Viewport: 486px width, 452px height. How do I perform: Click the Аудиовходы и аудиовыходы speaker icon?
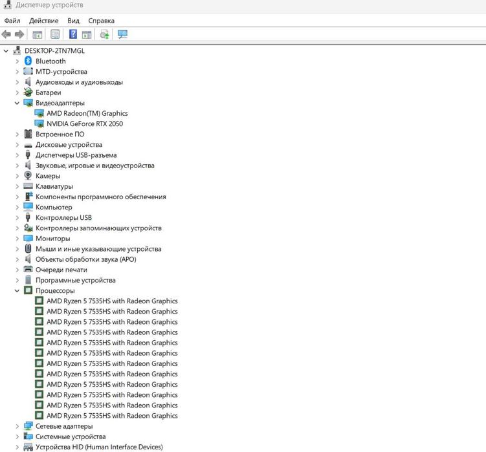click(28, 81)
